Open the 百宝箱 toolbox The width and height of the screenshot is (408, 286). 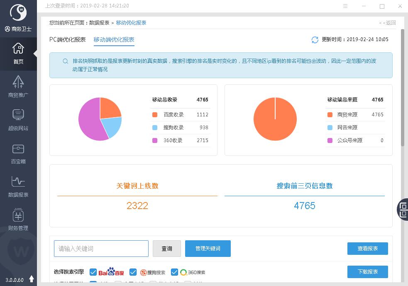18,153
